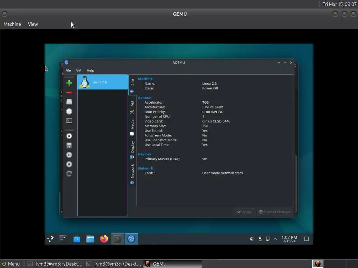The image size is (358, 268).
Task: Launch Firefox from the guest taskbar
Action: pyautogui.click(x=104, y=239)
